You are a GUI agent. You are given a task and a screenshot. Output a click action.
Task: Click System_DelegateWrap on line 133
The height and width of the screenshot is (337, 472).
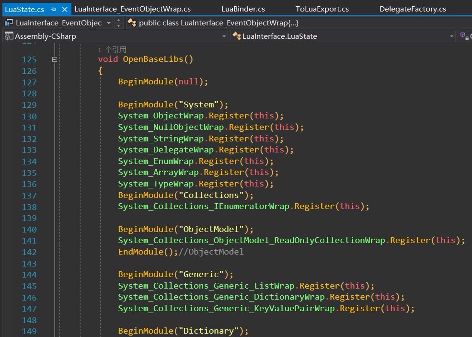(166, 150)
